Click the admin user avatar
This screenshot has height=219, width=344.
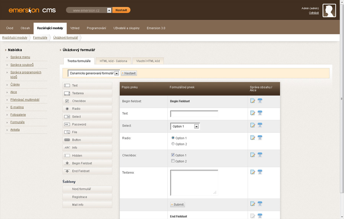click(x=329, y=11)
